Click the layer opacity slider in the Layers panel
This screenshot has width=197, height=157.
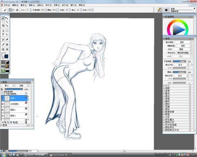click(14, 89)
